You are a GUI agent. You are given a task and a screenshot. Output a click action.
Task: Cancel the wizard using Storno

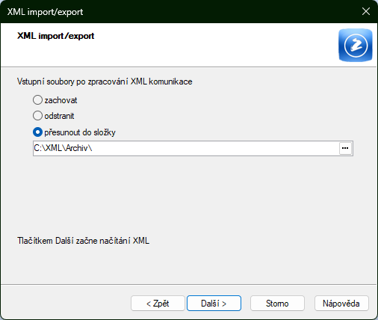coord(277,304)
